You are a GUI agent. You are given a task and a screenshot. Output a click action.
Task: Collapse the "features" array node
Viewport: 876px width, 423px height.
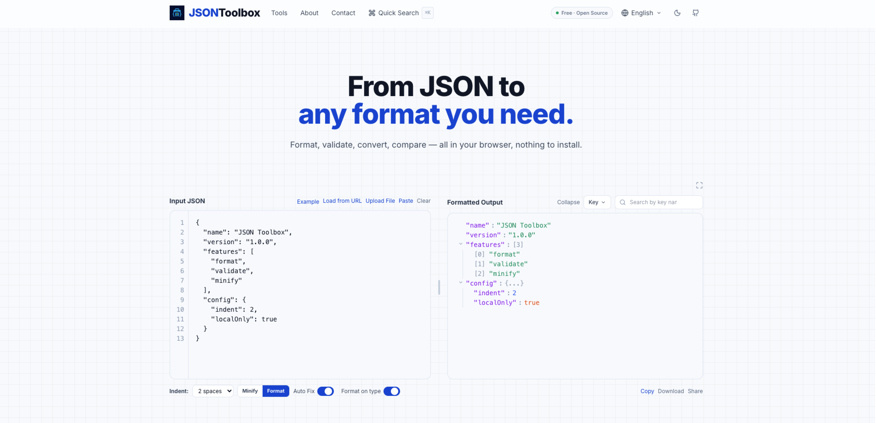point(461,244)
